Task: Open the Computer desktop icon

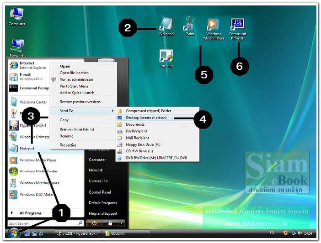Action: pos(17,16)
